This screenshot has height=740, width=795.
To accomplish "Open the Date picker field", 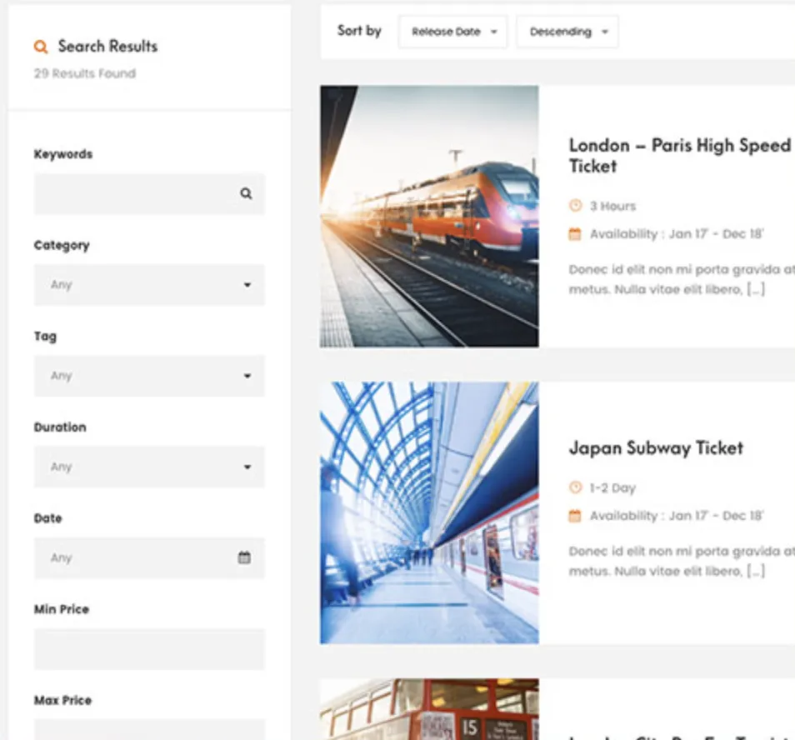I will (x=149, y=558).
